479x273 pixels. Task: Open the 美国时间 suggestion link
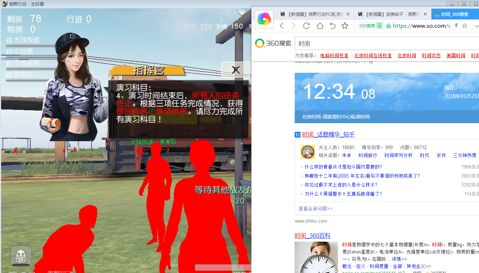[x=456, y=56]
